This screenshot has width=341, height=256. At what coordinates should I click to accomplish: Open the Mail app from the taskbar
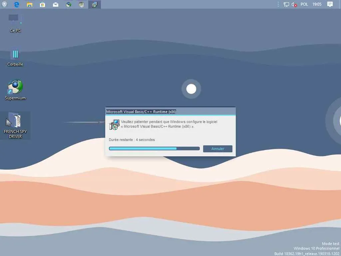click(x=56, y=4)
